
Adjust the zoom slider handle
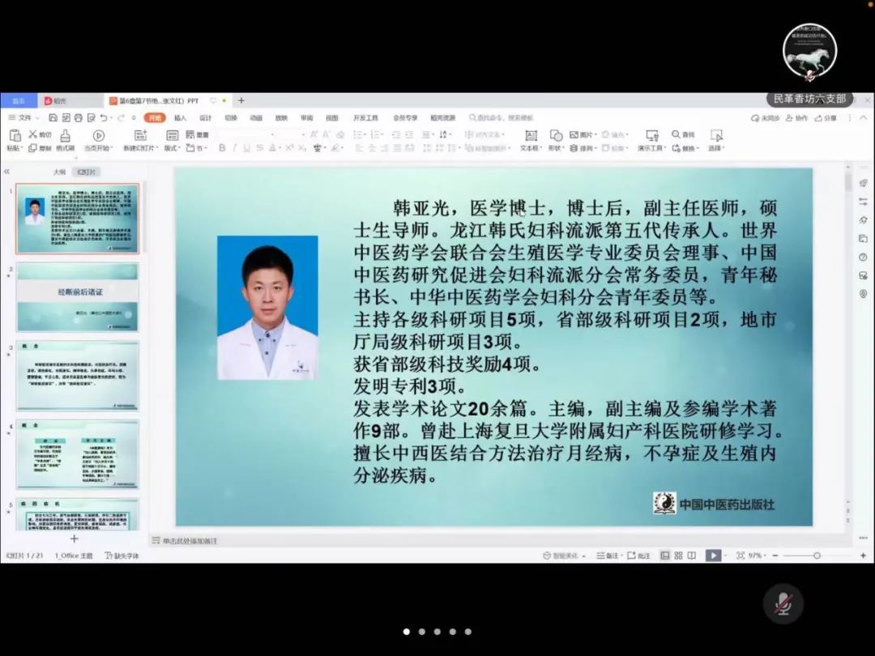[817, 556]
